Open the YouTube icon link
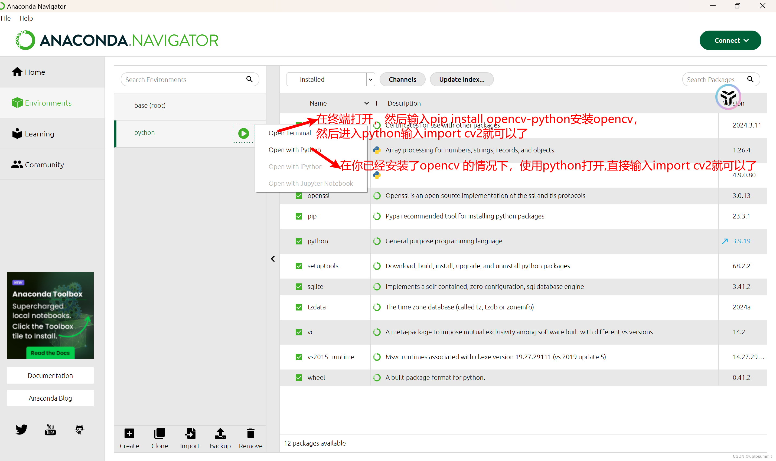Image resolution: width=776 pixels, height=461 pixels. (50, 430)
